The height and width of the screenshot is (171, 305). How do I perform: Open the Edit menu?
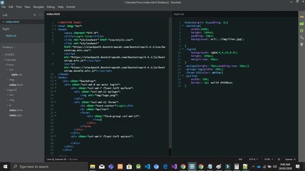(x=10, y=7)
